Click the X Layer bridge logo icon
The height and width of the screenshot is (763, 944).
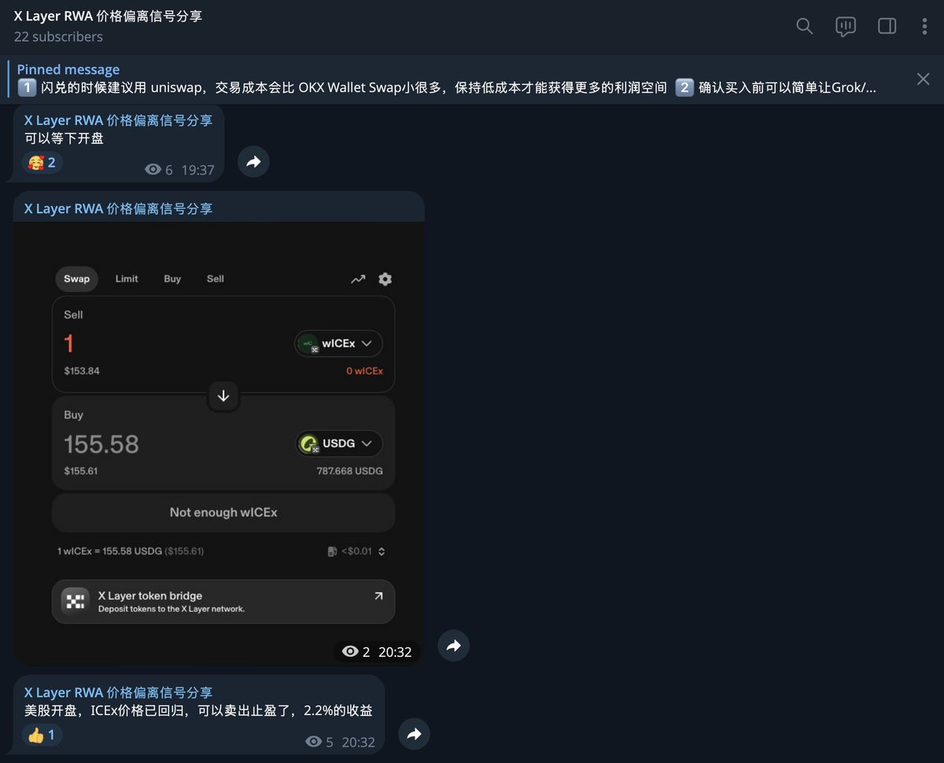76,602
